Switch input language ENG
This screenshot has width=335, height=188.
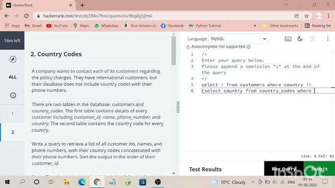(x=291, y=182)
